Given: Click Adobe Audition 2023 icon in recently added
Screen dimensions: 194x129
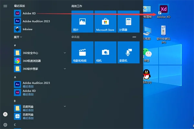Looking at the screenshot, I should coord(17,21).
